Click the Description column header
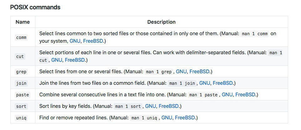301x130 pixels. [x=161, y=22]
